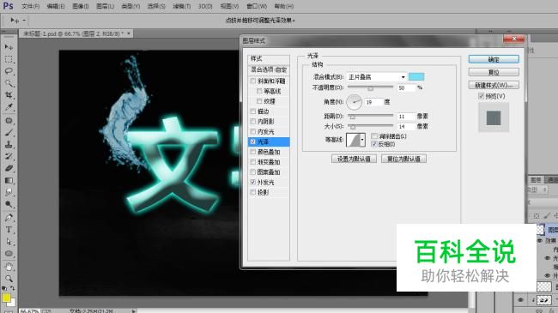Click the swap foreground/background colors icon
Viewport: 558px width, 313px height.
tap(13, 288)
